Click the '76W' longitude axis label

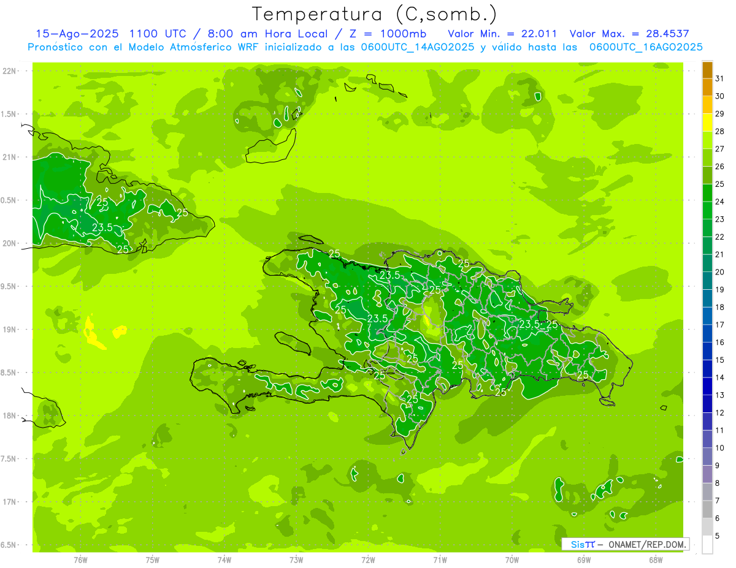coord(80,559)
